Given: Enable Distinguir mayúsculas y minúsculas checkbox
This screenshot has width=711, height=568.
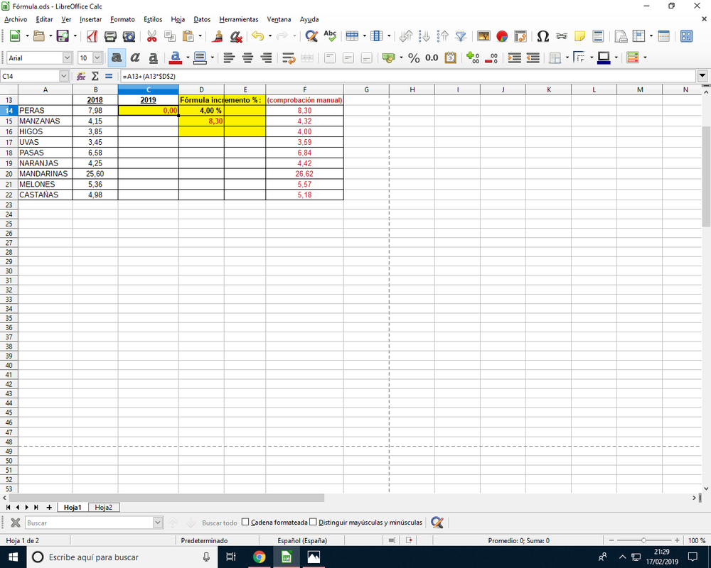Looking at the screenshot, I should (313, 522).
